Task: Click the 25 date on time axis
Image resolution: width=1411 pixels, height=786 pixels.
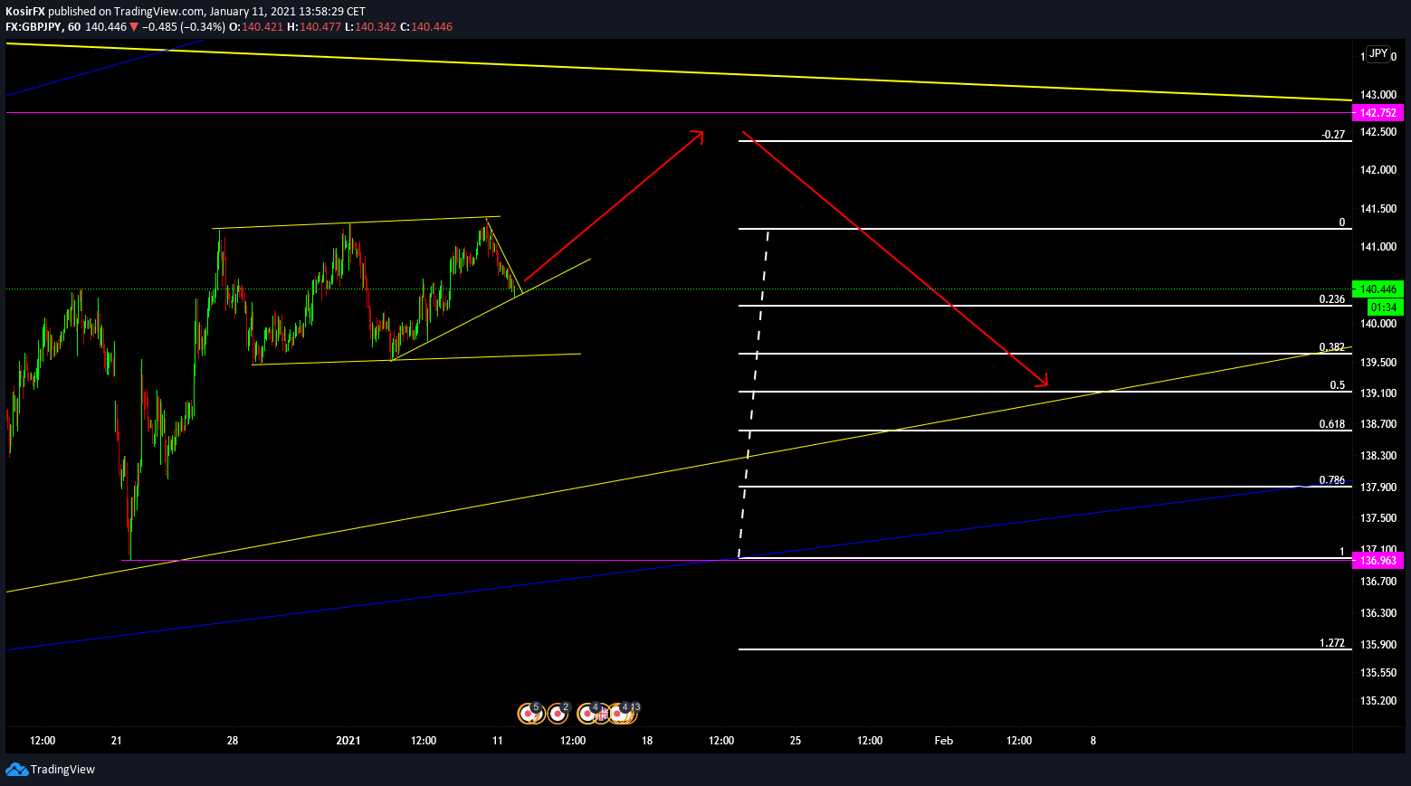Action: click(x=796, y=741)
